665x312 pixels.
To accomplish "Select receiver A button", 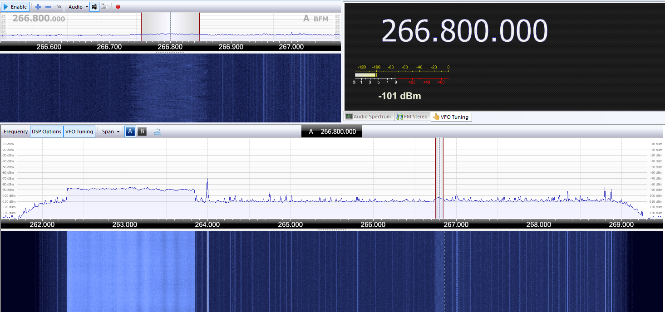I will tap(130, 132).
